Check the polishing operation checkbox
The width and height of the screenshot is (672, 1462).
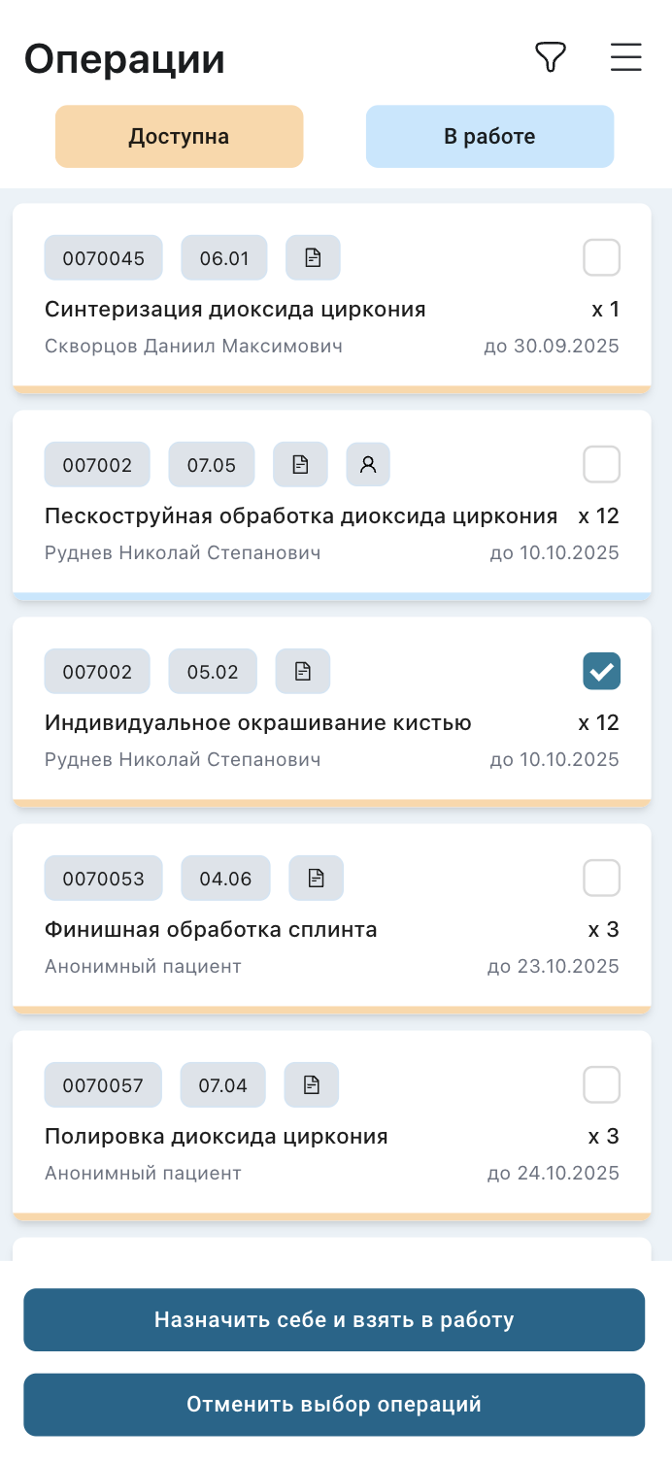601,1084
